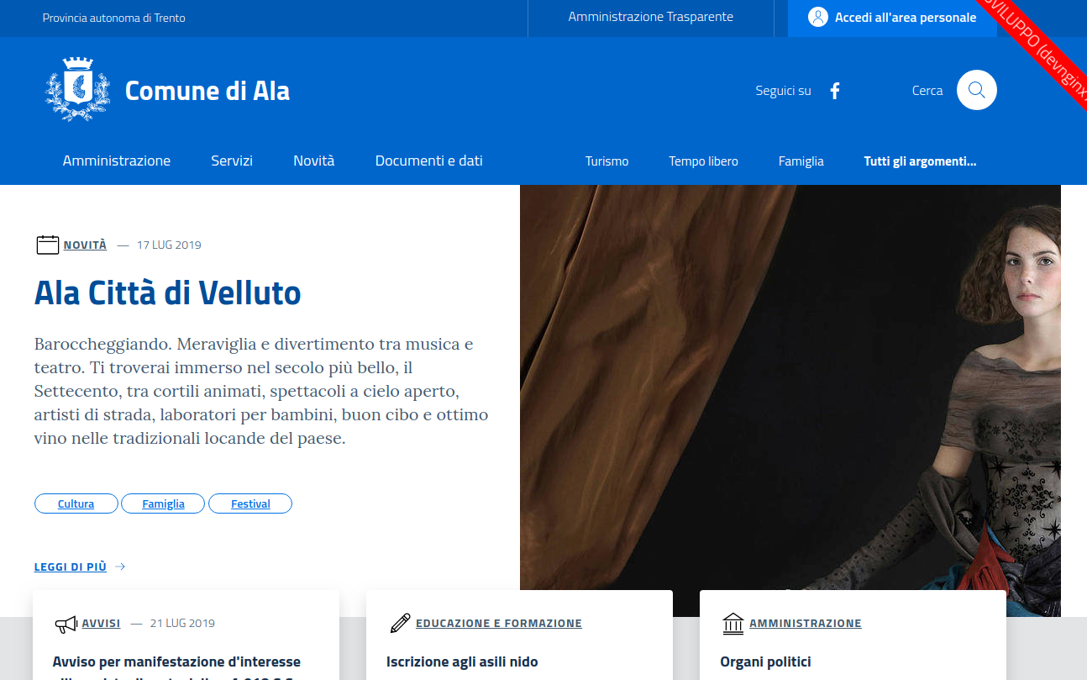The image size is (1087, 680).
Task: Go to the Provincia autonoma di Trento link
Action: (x=114, y=18)
